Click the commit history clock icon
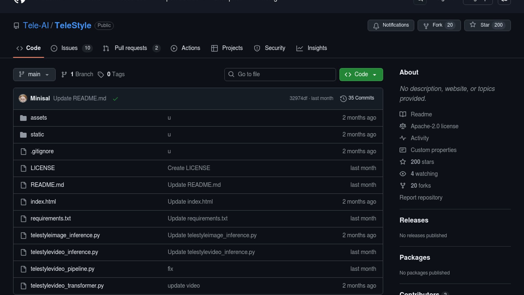Viewport: 524px width, 295px height. [x=343, y=98]
